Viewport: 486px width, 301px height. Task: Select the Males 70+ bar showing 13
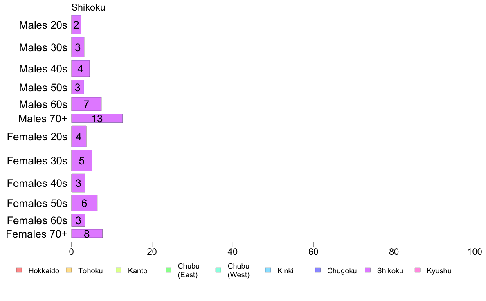coord(97,118)
